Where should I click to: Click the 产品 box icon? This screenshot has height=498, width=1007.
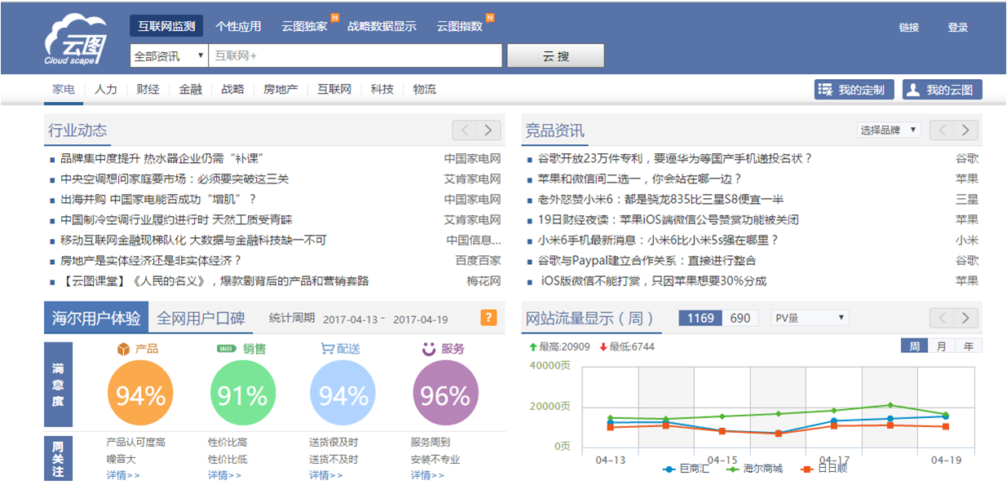[x=123, y=349]
